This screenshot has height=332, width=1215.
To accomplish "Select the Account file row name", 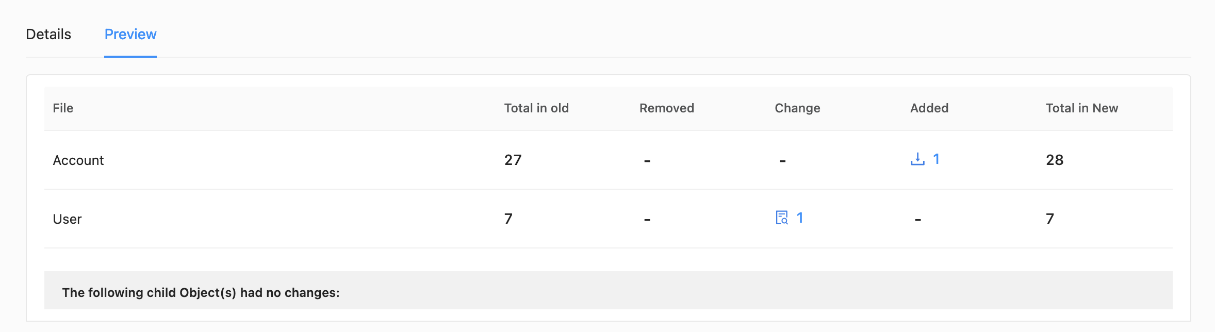I will [78, 160].
